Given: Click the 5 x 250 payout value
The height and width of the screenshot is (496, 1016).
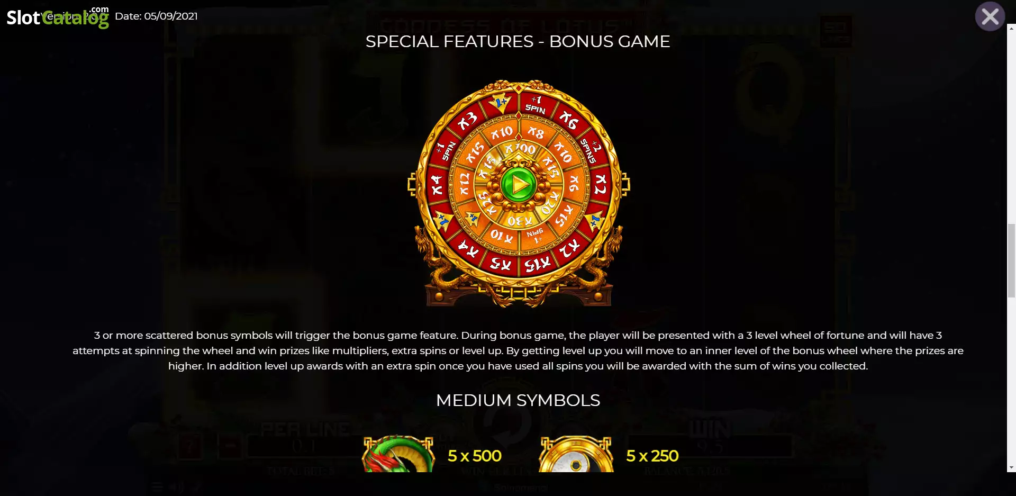Looking at the screenshot, I should pos(652,456).
